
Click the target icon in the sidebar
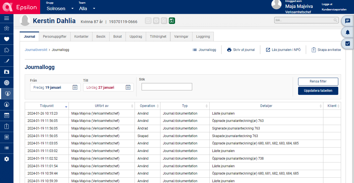[6, 83]
